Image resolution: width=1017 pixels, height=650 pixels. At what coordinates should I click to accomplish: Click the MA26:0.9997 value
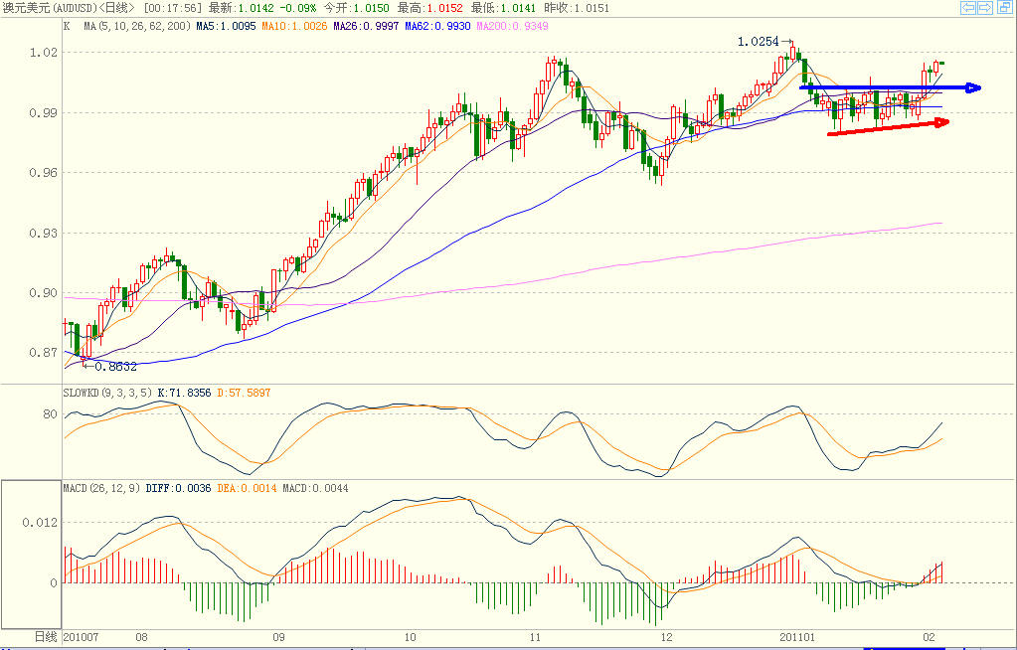(x=366, y=26)
